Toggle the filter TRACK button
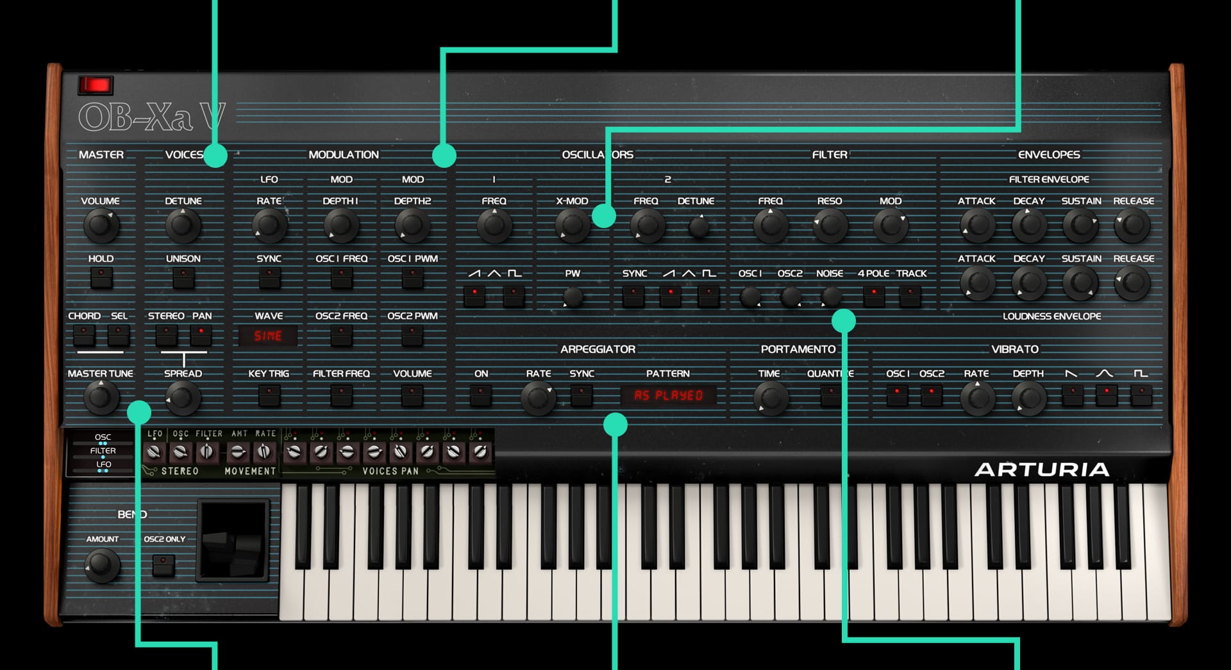The image size is (1231, 670). pyautogui.click(x=910, y=296)
